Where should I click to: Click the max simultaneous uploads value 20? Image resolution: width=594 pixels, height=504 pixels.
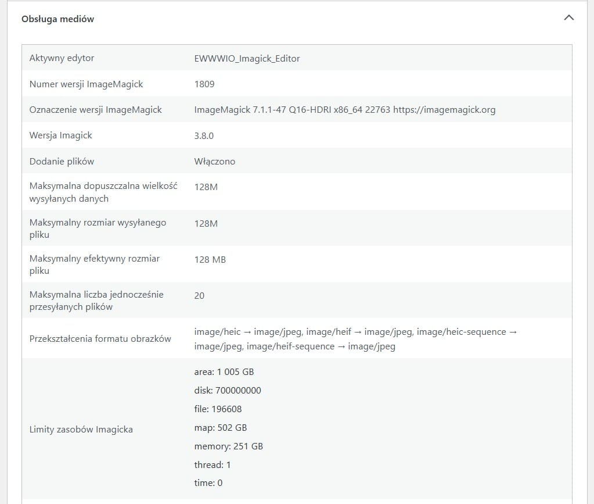[x=199, y=295]
